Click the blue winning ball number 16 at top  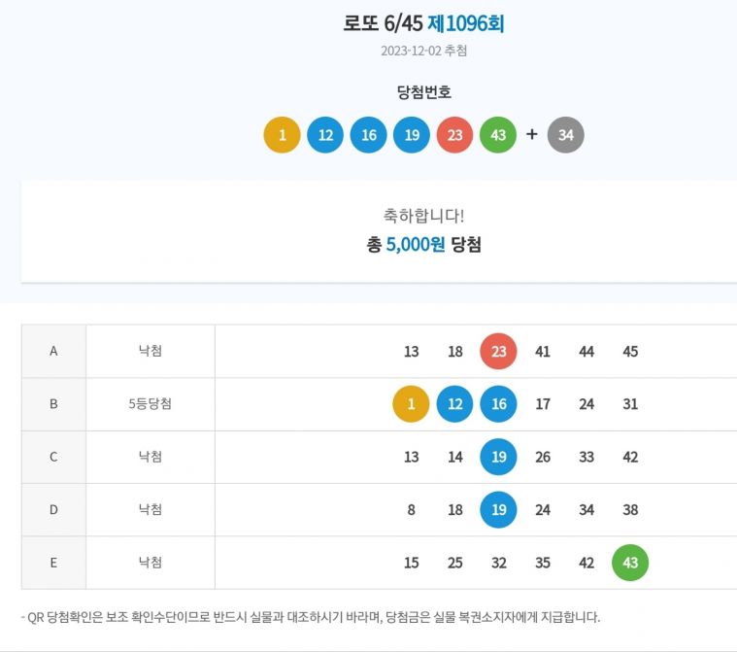[369, 135]
